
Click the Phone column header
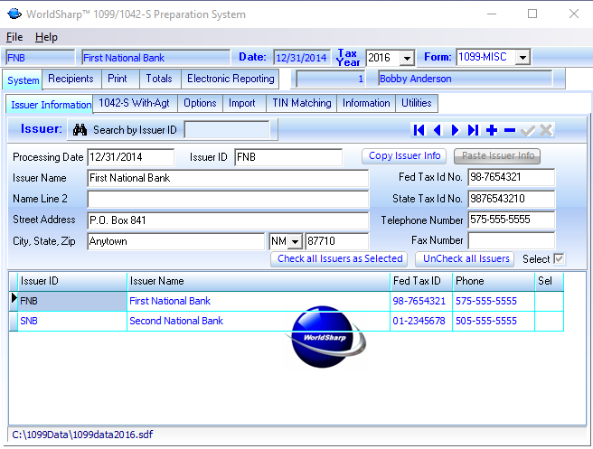[494, 281]
